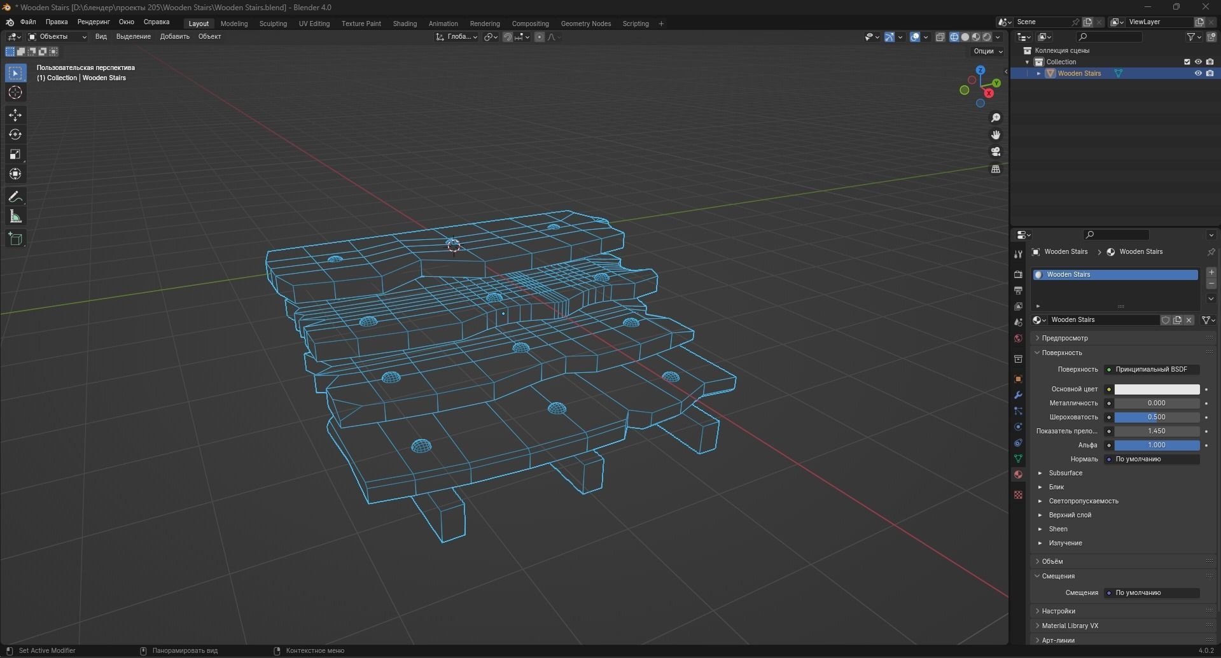Select the Cursor tool in the viewport toolbar
Screen dimensions: 1221x658
pyautogui.click(x=15, y=93)
